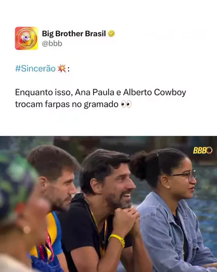Open the Big Brother Brasil profile avatar
Viewport: 217px width, 272px height.
pos(27,39)
